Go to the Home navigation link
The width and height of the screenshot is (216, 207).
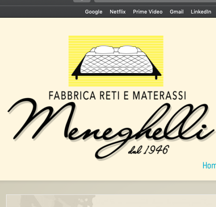click(x=209, y=166)
